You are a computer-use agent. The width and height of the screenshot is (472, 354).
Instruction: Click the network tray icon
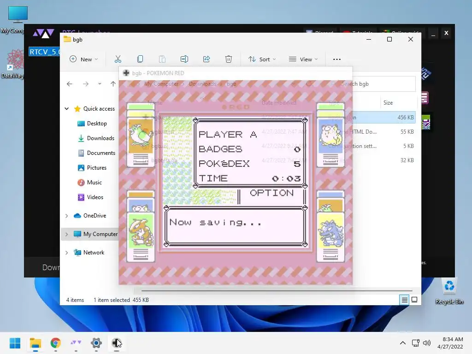tap(416, 343)
